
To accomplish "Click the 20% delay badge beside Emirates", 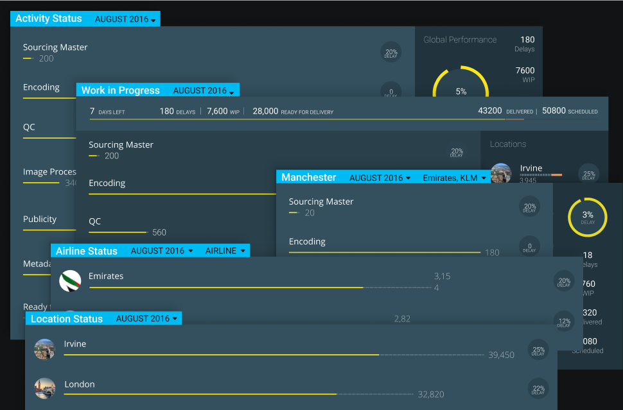I will point(564,281).
